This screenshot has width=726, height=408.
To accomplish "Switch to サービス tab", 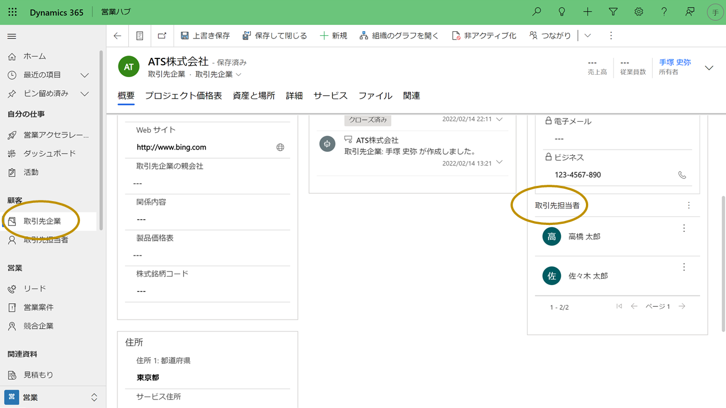I will 331,96.
